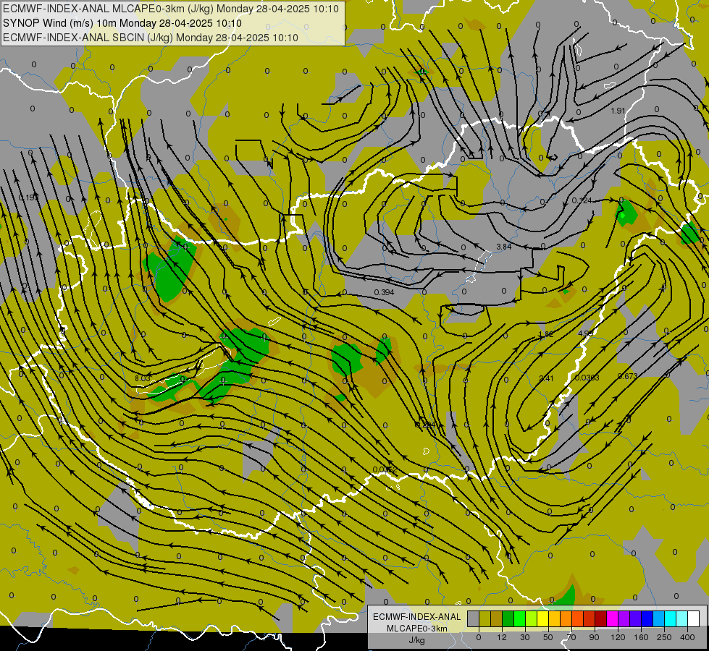The width and height of the screenshot is (709, 651).
Task: Click the legend tick label 12
Action: [502, 637]
